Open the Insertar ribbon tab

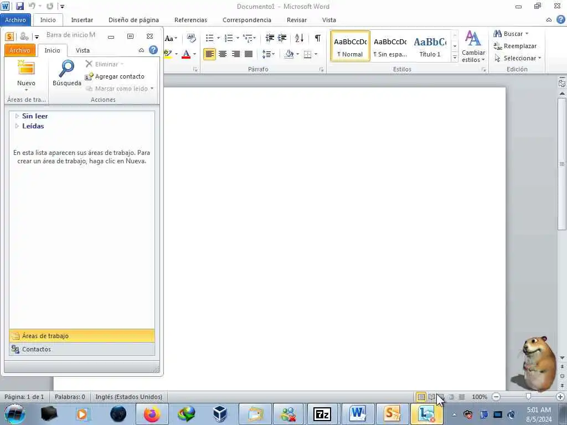click(x=82, y=20)
